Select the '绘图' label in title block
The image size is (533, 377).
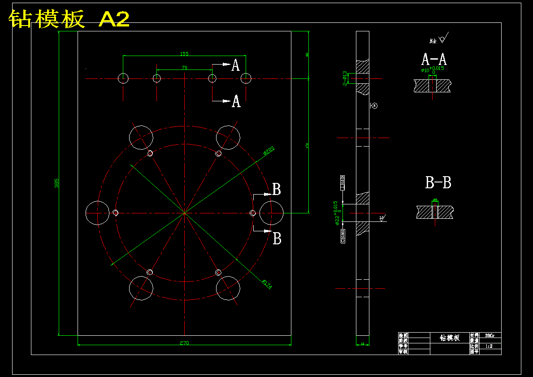click(403, 335)
